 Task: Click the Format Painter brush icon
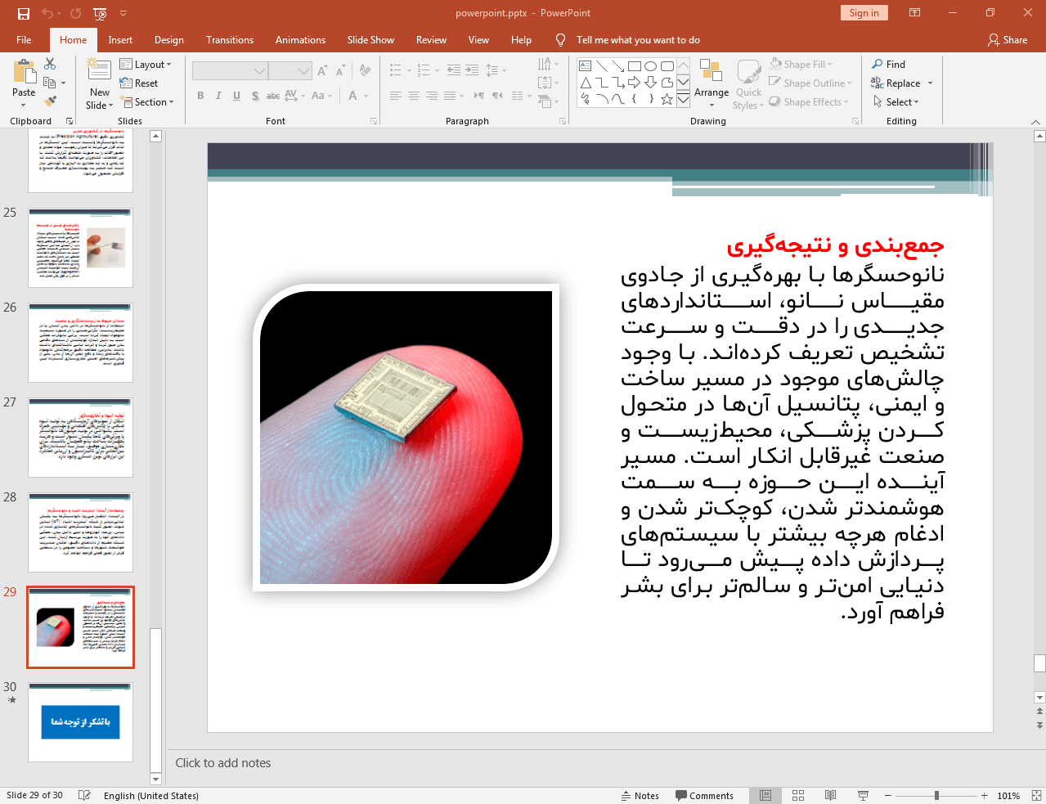click(x=50, y=101)
